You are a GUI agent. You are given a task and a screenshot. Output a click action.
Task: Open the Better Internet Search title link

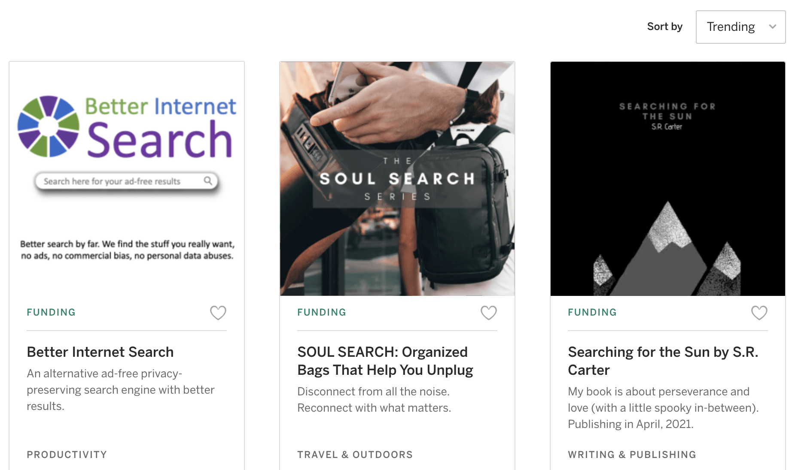[100, 352]
